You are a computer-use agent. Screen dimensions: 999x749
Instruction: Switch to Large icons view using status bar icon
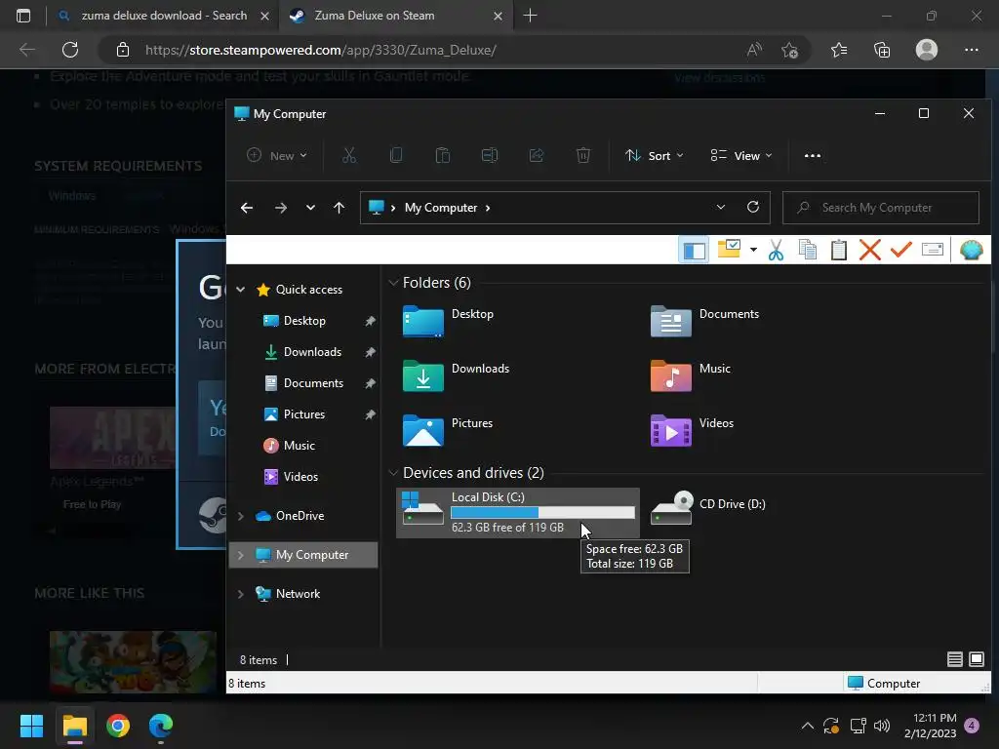point(976,659)
